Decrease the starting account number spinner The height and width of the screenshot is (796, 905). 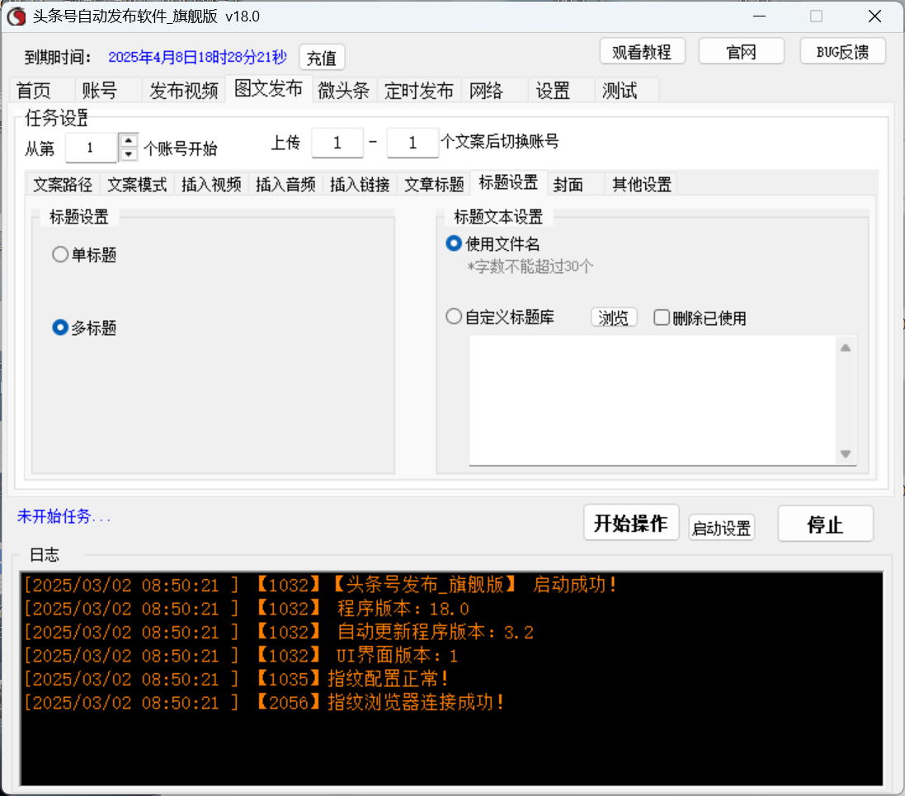[x=128, y=155]
